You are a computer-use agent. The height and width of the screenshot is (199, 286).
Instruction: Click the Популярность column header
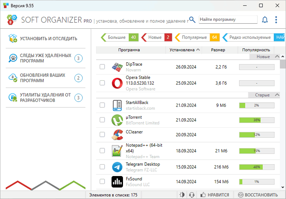click(256, 50)
